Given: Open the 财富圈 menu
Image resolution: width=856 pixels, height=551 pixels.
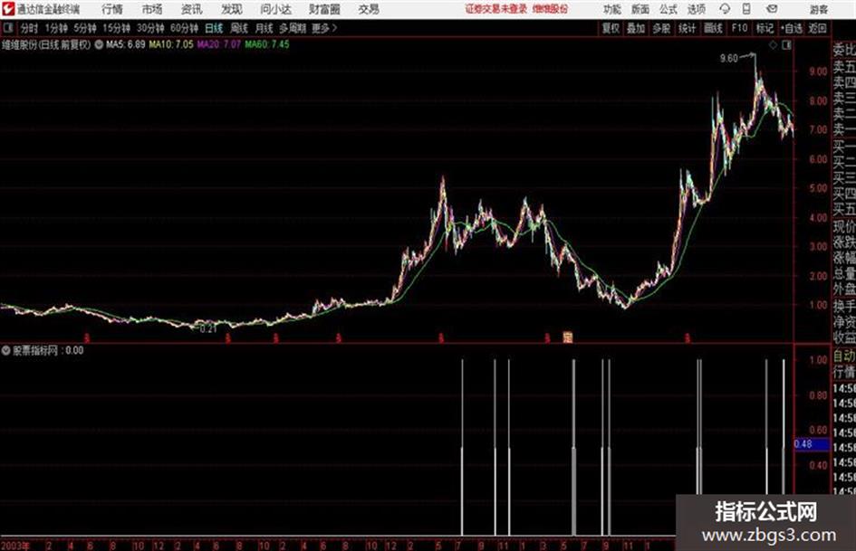Looking at the screenshot, I should pos(324,9).
